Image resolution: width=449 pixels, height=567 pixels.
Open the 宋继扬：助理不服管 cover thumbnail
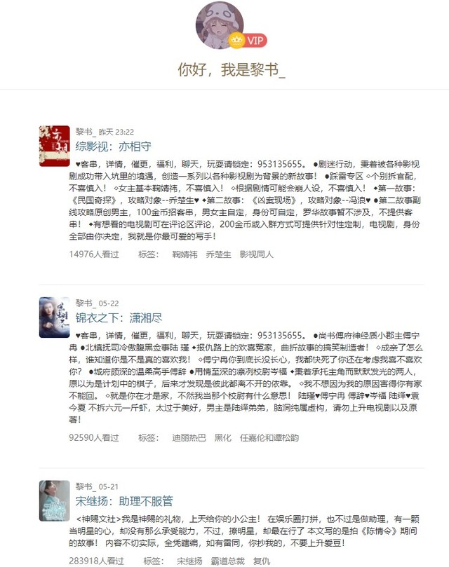click(54, 501)
